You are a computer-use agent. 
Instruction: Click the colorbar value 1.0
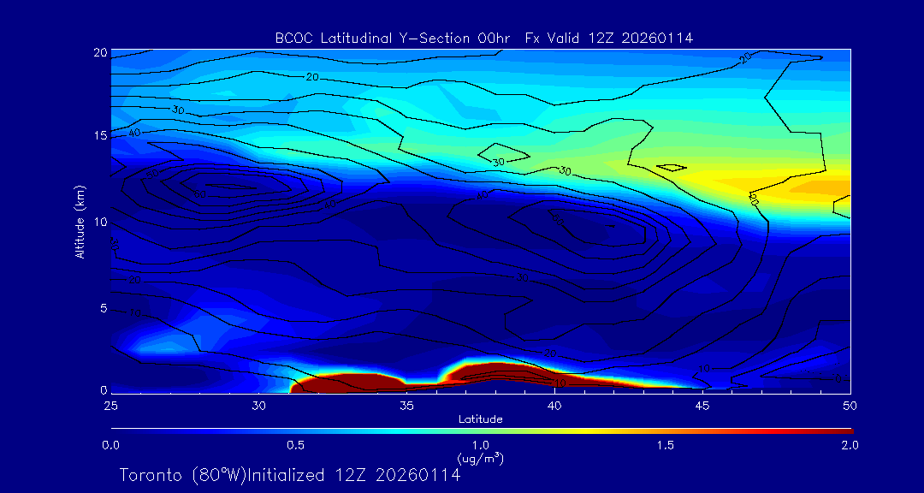pyautogui.click(x=480, y=445)
